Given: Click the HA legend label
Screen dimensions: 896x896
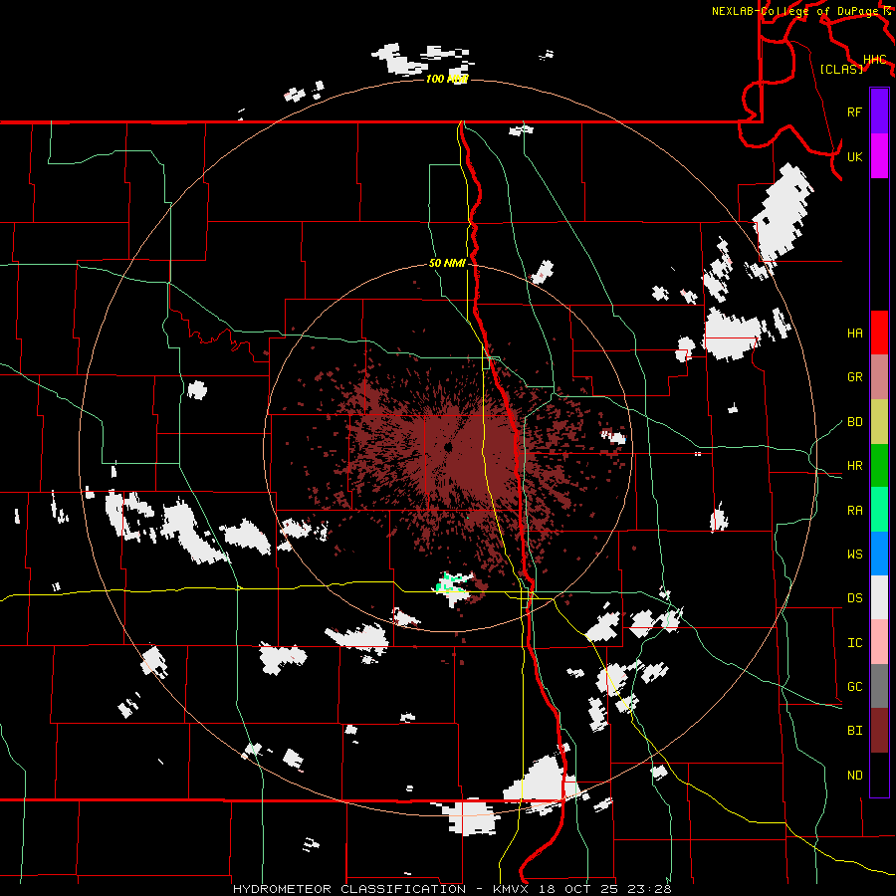Looking at the screenshot, I should tap(854, 333).
